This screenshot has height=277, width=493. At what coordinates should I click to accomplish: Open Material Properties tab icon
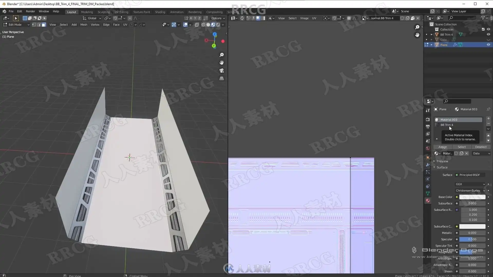[428, 201]
